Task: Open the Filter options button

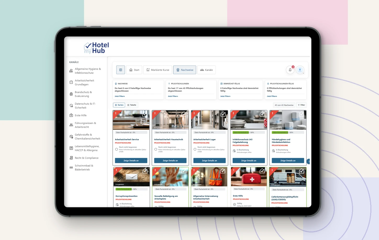Action: point(302,105)
